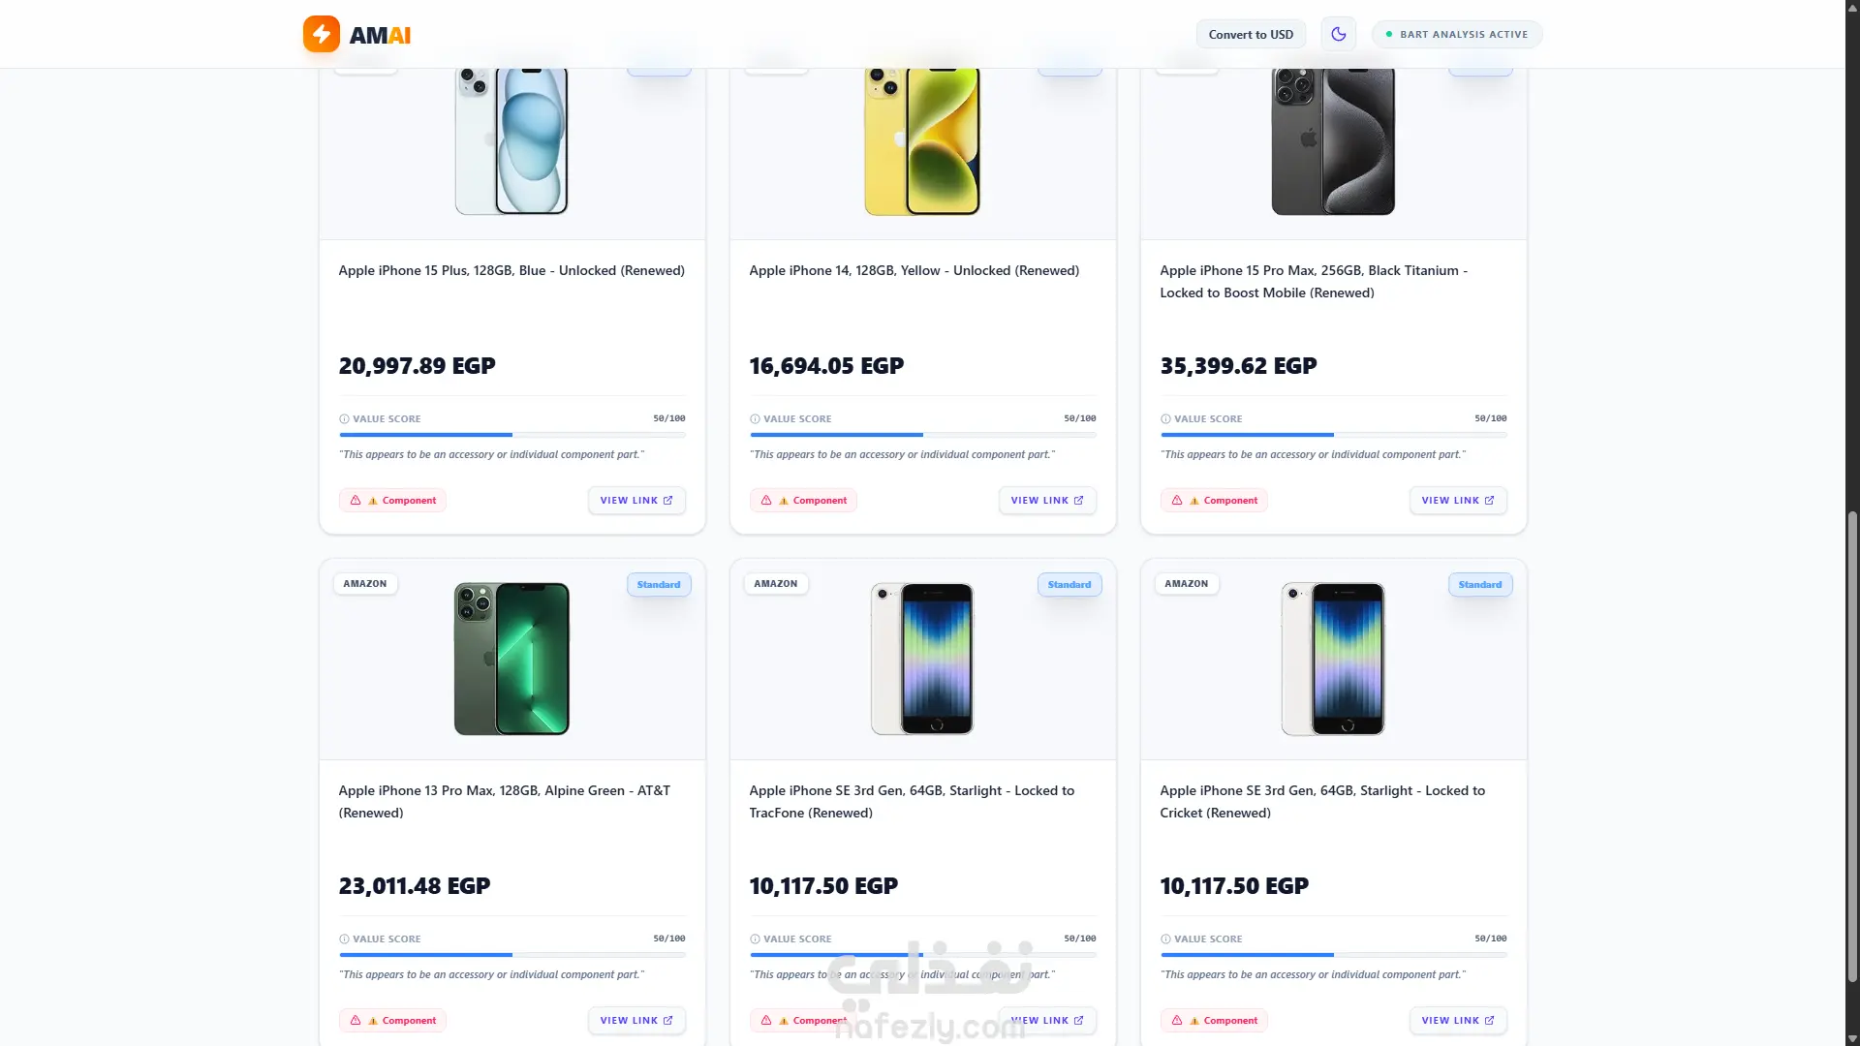Click the BART Analysis Active status badge
Screen dimensions: 1860x1046
pyautogui.click(x=1457, y=34)
